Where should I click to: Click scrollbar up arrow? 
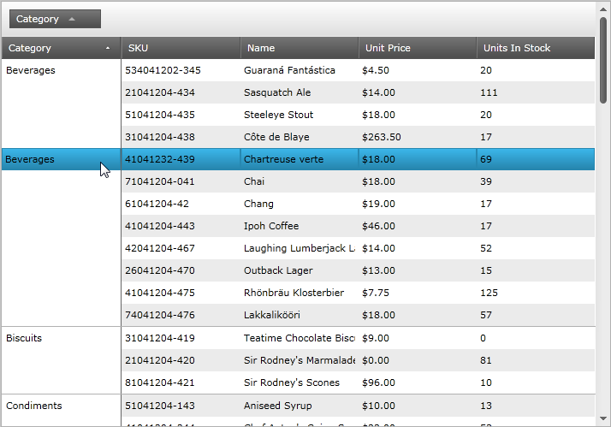pos(603,9)
